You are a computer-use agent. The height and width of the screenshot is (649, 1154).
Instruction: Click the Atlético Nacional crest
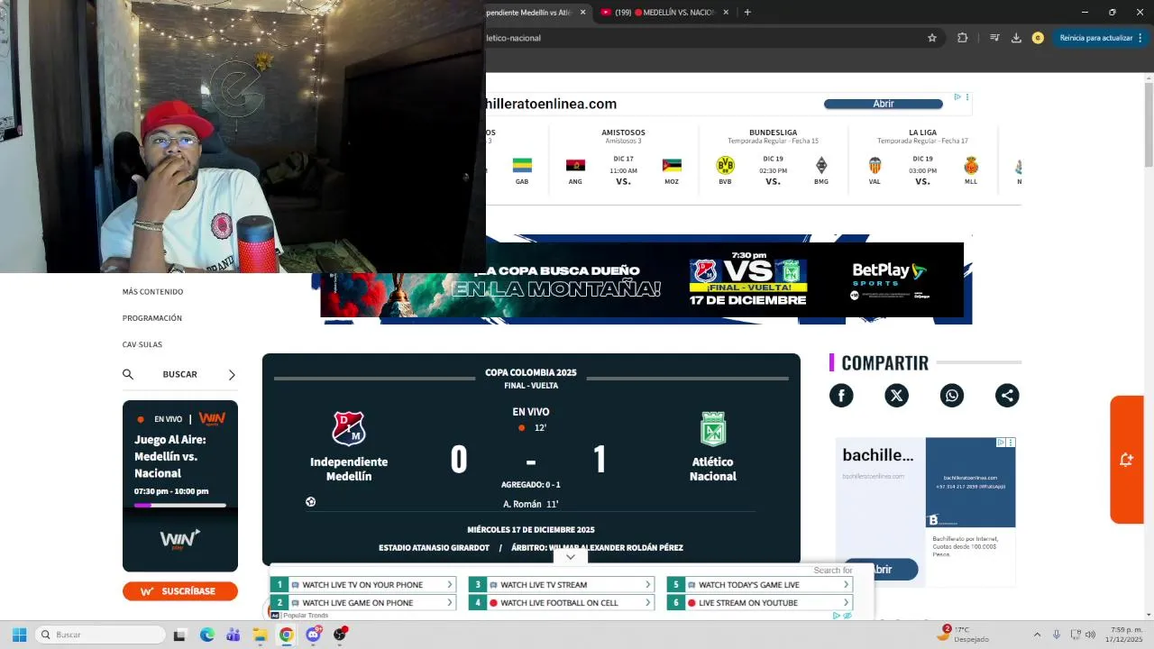pyautogui.click(x=713, y=428)
